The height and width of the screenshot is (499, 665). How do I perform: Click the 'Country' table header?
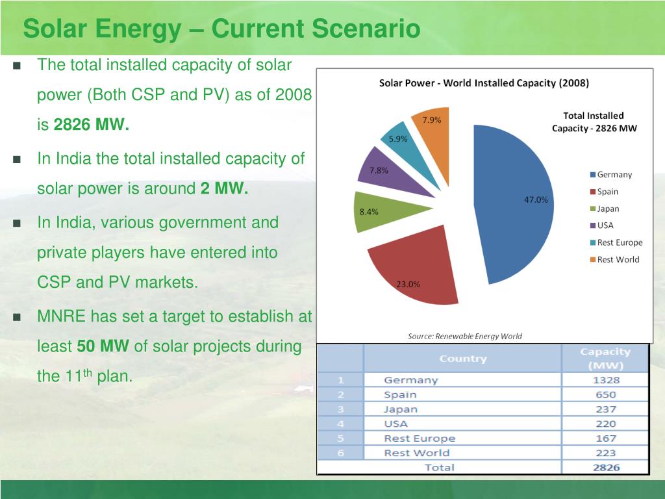tap(462, 359)
